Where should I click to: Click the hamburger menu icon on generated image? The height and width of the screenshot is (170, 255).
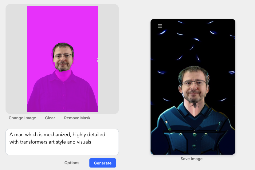(x=160, y=26)
